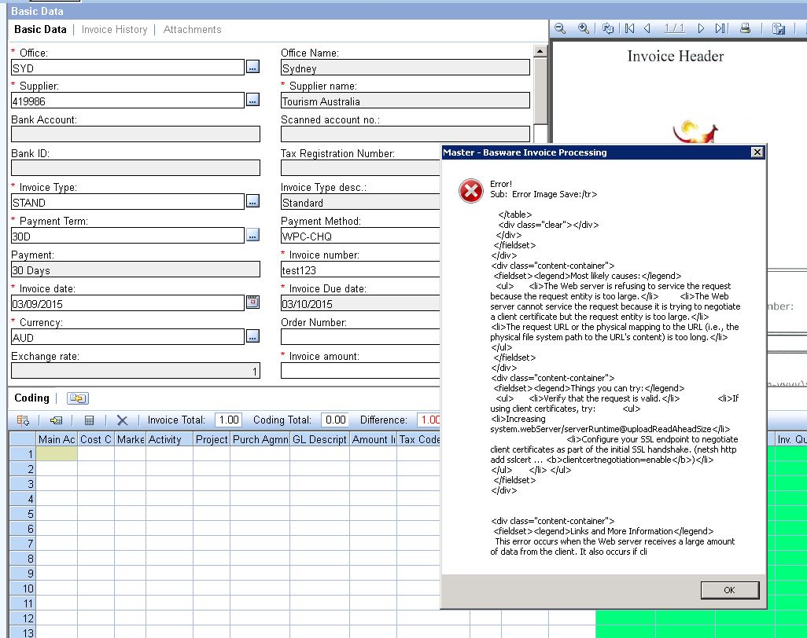Select coding grid row 1 header
Screen dimensions: 807x638
point(22,454)
